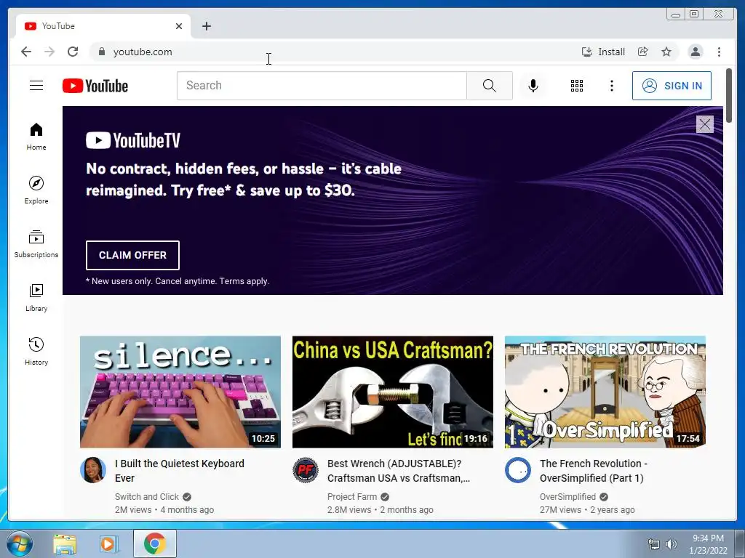
Task: Click the browser back arrow
Action: [x=26, y=52]
